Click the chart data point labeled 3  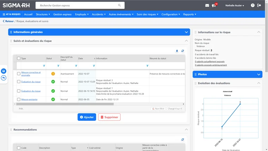tap(240, 104)
